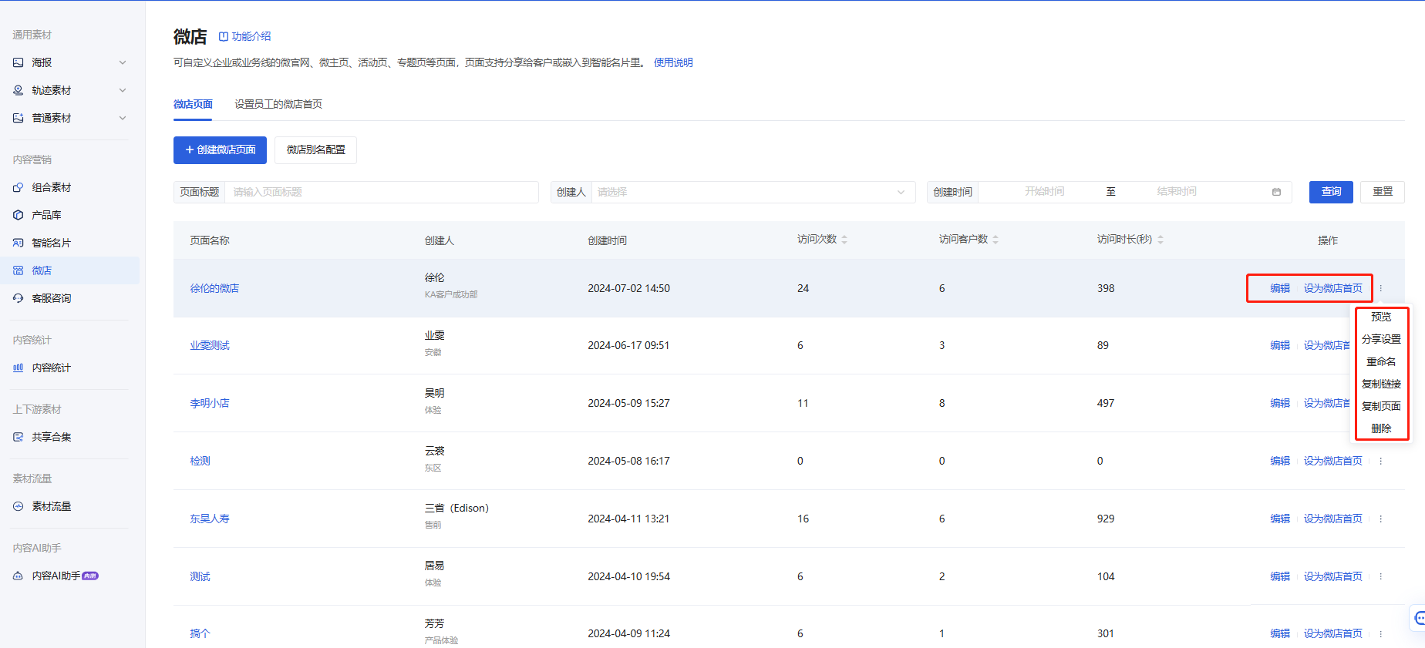1425x648 pixels.
Task: Click the blue 查询 button
Action: pos(1331,192)
